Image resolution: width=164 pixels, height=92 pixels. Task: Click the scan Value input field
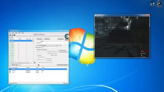click(54, 43)
